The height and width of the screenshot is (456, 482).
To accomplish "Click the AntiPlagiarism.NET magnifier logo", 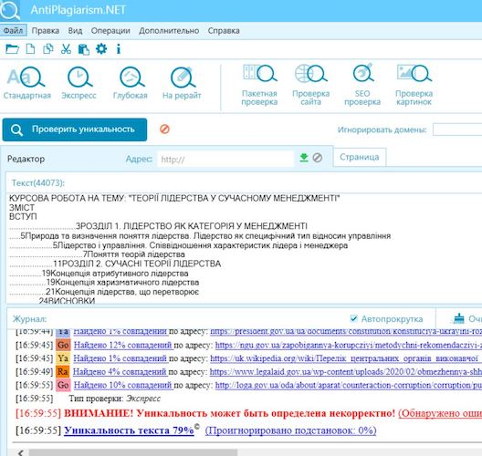I will pos(10,10).
